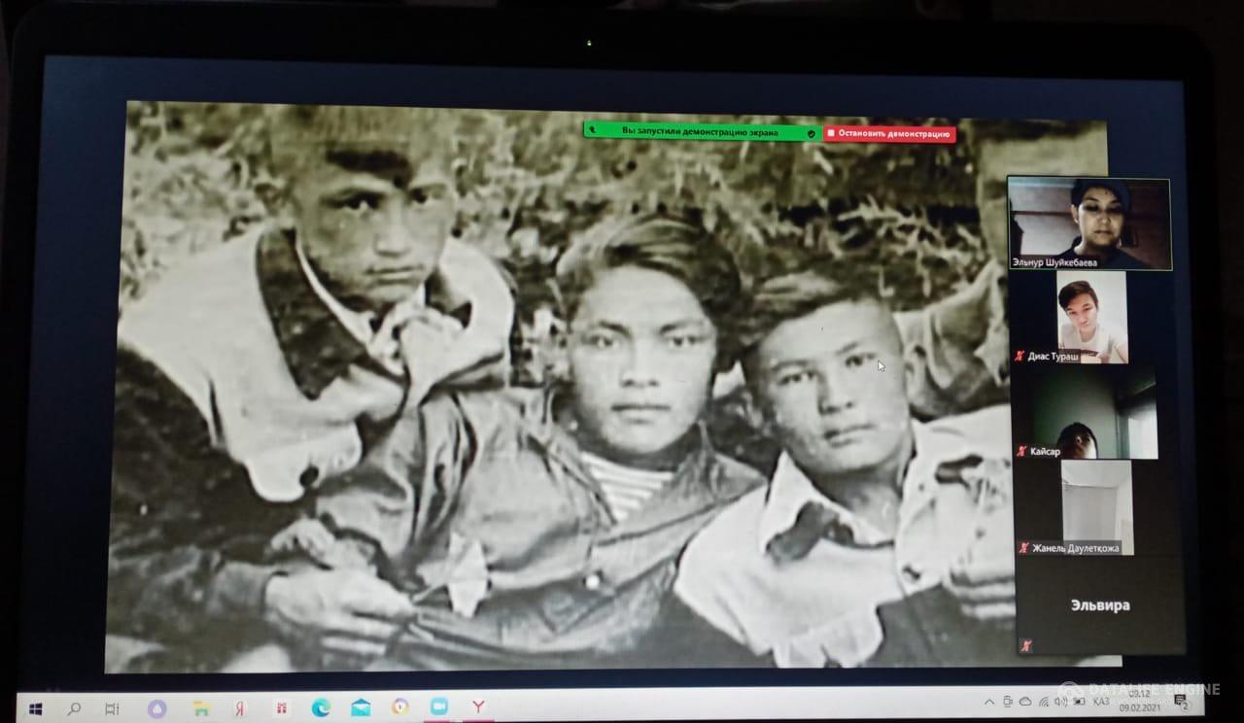Select Жанель Даулетқожа's video thumbnail
The height and width of the screenshot is (723, 1244).
click(1095, 506)
